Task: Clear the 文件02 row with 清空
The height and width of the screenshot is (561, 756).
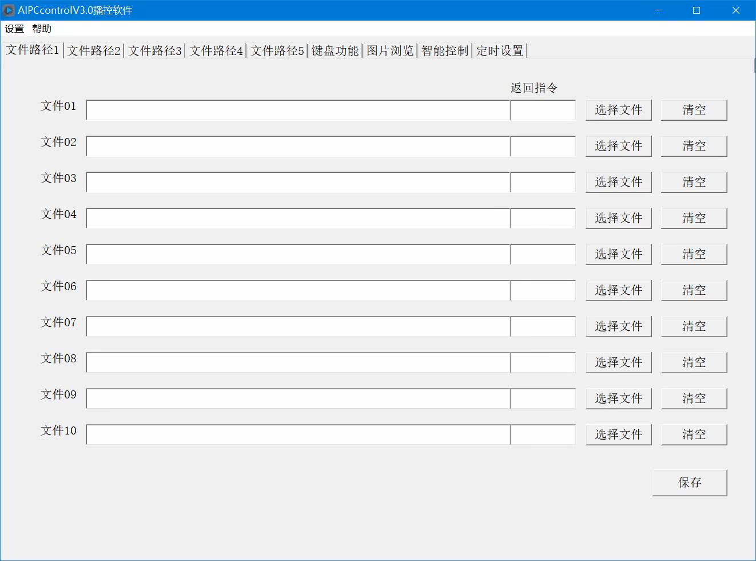Action: pyautogui.click(x=694, y=146)
